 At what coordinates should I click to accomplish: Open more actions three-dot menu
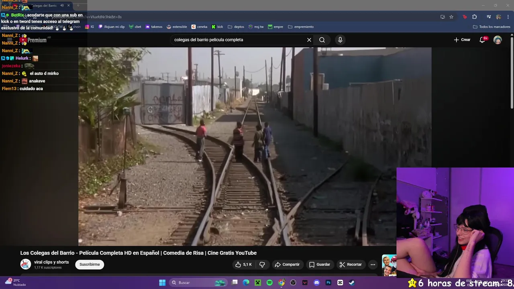[373, 265]
